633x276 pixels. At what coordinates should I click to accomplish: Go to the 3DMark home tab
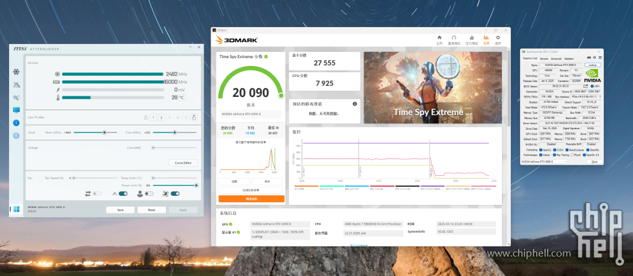coord(439,40)
